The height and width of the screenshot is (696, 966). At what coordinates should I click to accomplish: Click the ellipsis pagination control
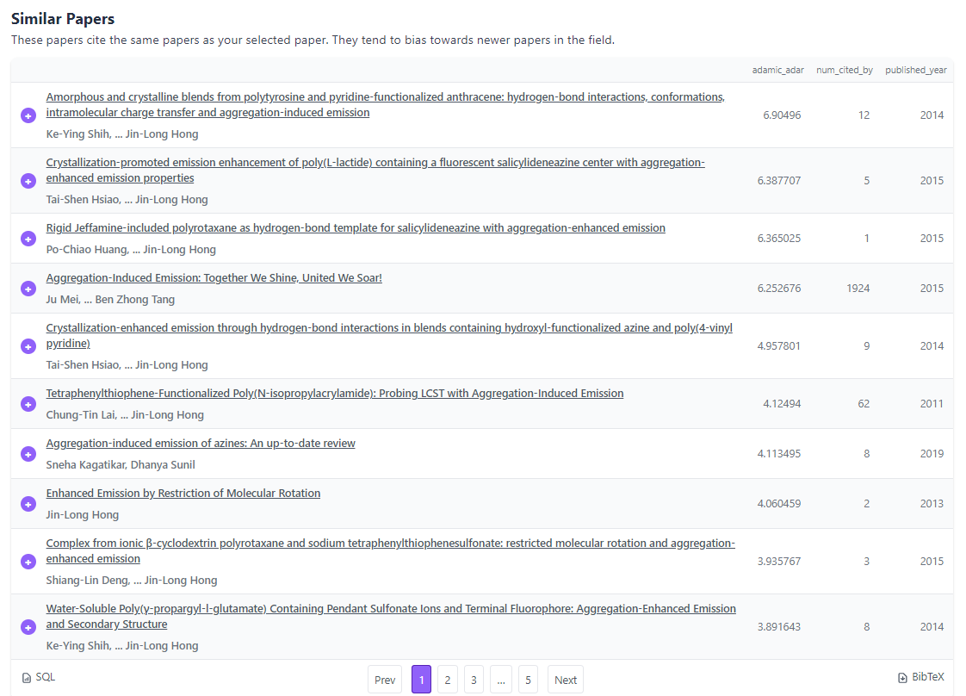pos(500,680)
